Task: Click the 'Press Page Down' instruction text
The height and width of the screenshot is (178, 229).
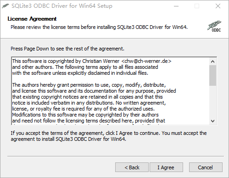Action: click(x=67, y=49)
